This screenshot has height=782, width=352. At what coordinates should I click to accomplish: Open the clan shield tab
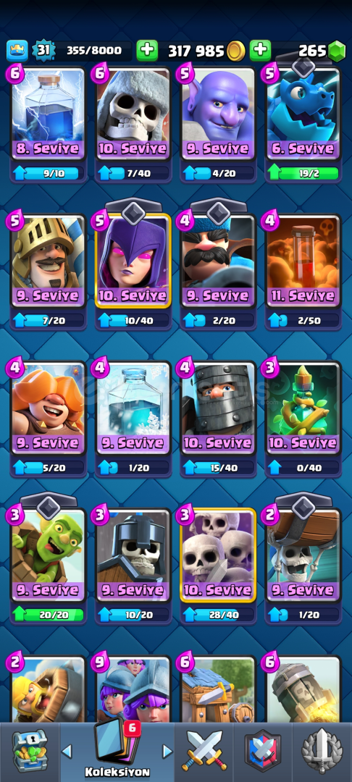coord(263,751)
